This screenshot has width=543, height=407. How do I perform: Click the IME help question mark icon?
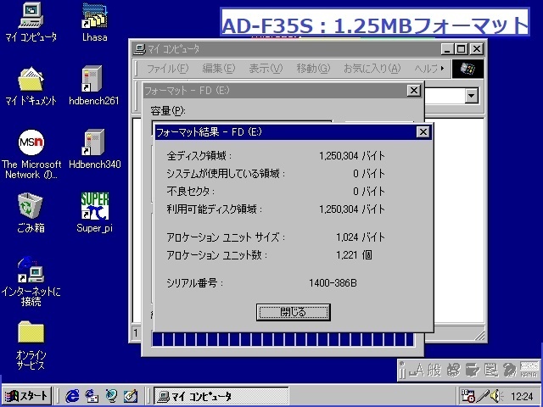point(509,370)
